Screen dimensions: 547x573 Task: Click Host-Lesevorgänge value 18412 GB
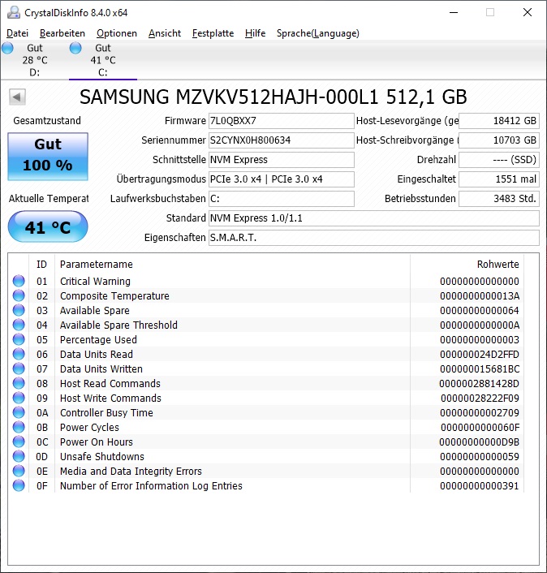click(x=499, y=121)
